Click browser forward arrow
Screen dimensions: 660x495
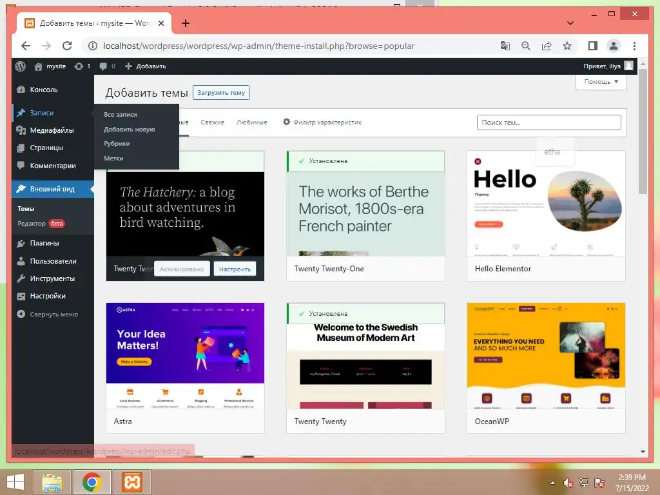click(x=46, y=46)
